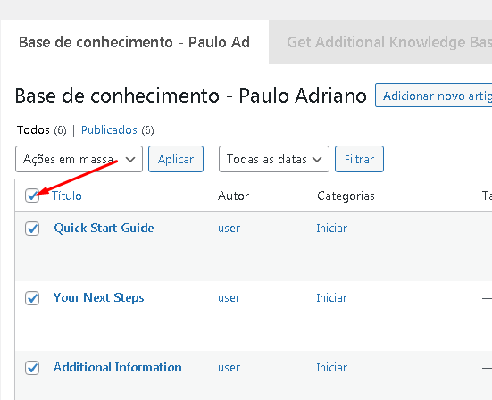
Task: Click the Filtrar button
Action: coord(359,159)
